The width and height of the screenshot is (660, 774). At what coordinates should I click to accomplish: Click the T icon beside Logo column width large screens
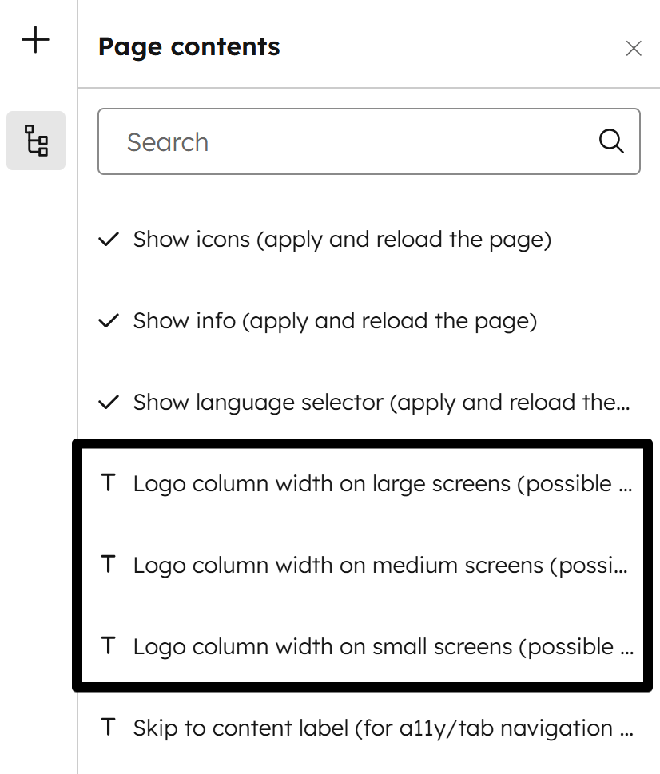109,483
